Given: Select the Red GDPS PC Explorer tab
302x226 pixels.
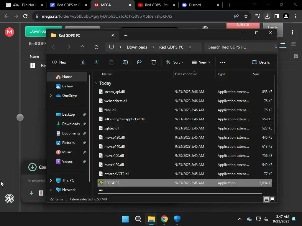Looking at the screenshot, I should point(83,35).
